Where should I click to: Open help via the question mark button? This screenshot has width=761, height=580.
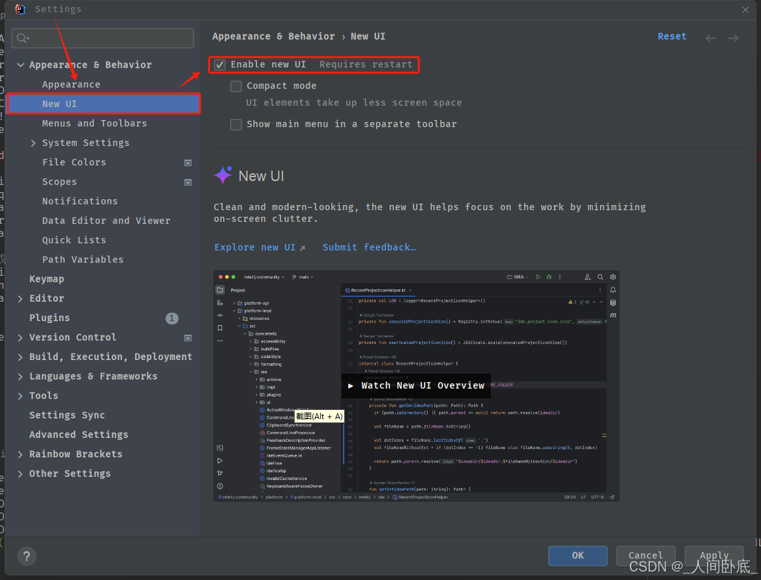click(27, 556)
